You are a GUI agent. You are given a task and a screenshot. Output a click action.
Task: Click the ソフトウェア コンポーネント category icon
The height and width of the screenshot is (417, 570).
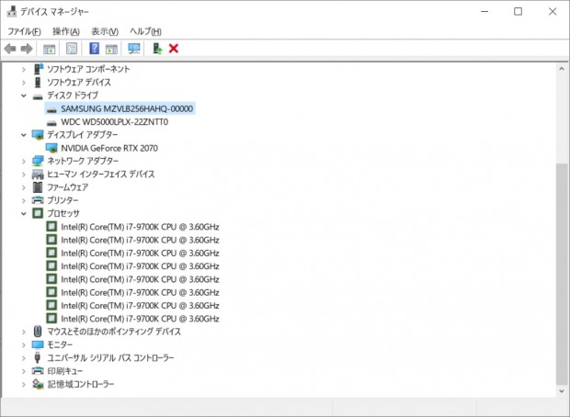(x=38, y=69)
